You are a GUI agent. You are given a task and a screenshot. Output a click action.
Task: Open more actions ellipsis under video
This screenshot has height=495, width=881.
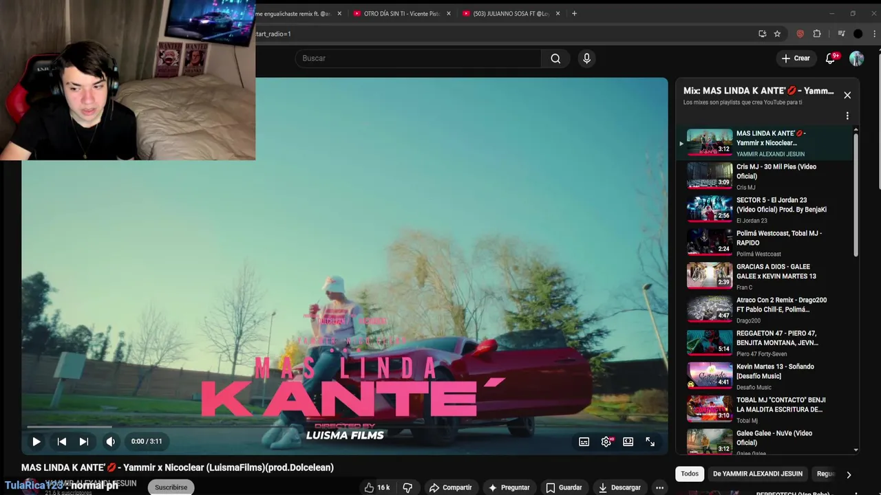click(659, 487)
